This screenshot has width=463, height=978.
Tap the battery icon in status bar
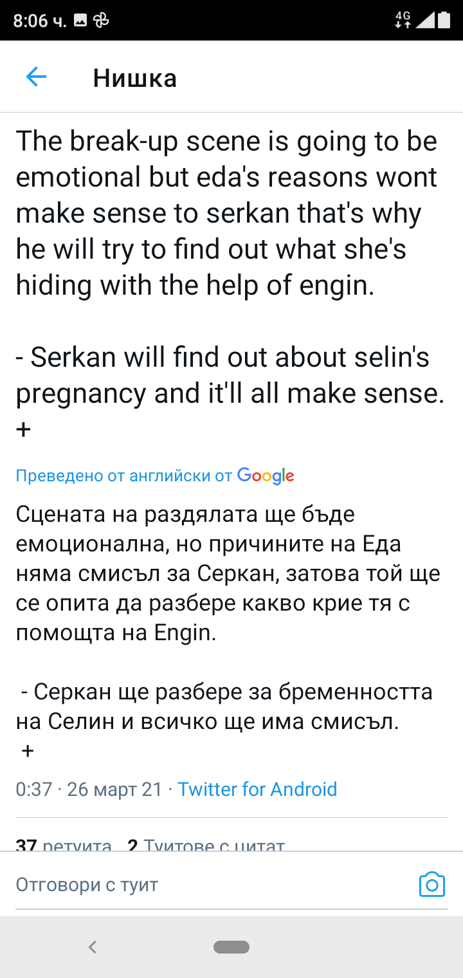[x=444, y=20]
